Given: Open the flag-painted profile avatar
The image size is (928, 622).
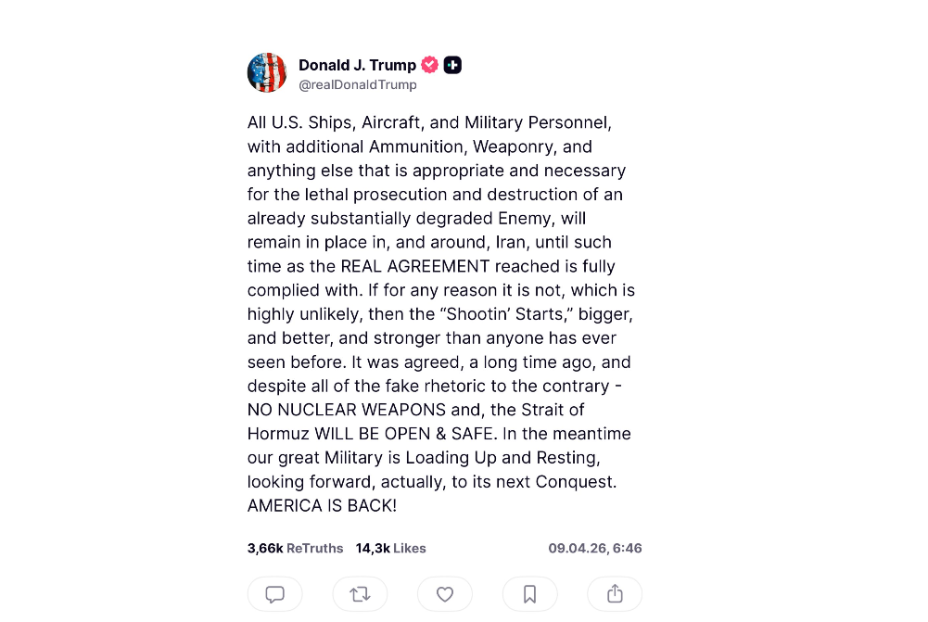Looking at the screenshot, I should pyautogui.click(x=267, y=73).
